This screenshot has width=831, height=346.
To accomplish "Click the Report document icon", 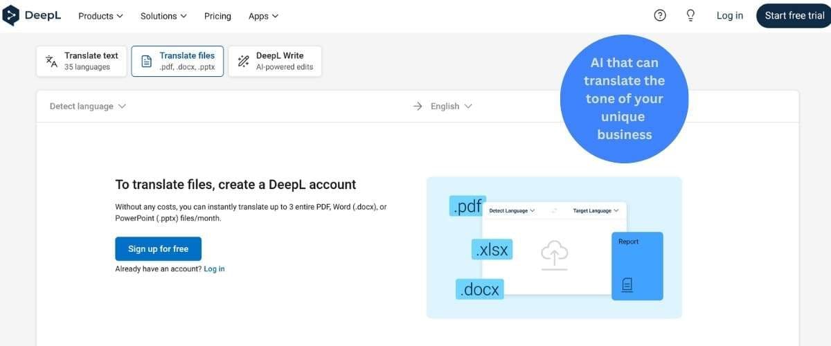I will (x=627, y=284).
